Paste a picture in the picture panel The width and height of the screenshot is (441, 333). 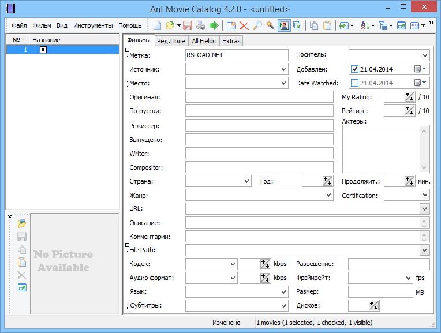click(22, 262)
